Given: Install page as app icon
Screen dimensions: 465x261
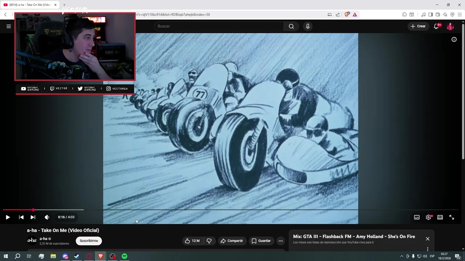Looking at the screenshot, I should click(x=329, y=14).
